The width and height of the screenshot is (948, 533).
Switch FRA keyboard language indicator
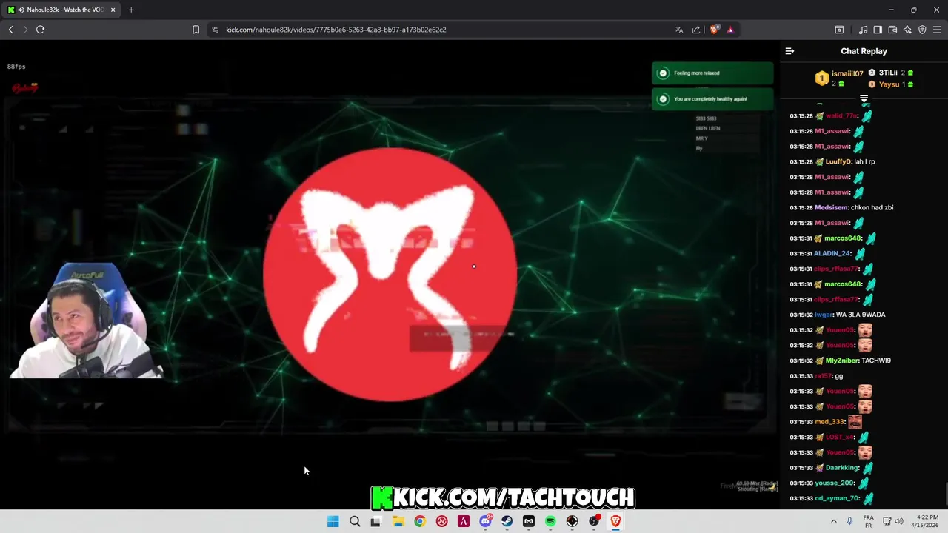[x=868, y=521]
